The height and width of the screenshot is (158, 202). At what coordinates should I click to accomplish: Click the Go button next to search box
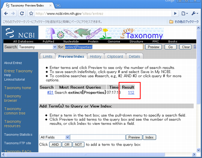point(170,47)
